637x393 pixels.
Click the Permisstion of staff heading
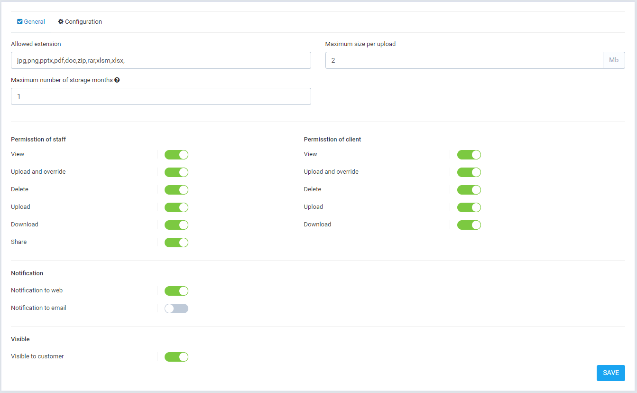(x=38, y=140)
